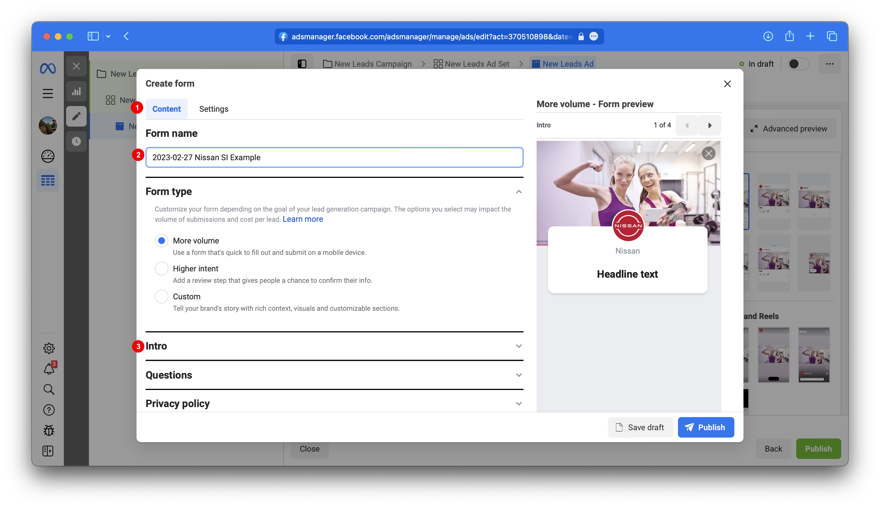Image resolution: width=880 pixels, height=508 pixels.
Task: Click the help question mark icon
Action: coord(49,410)
